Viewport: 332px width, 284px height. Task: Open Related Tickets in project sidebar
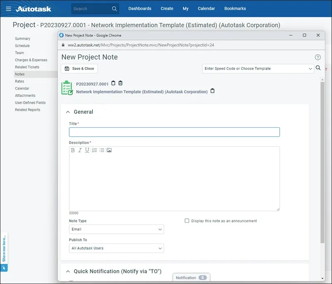27,67
